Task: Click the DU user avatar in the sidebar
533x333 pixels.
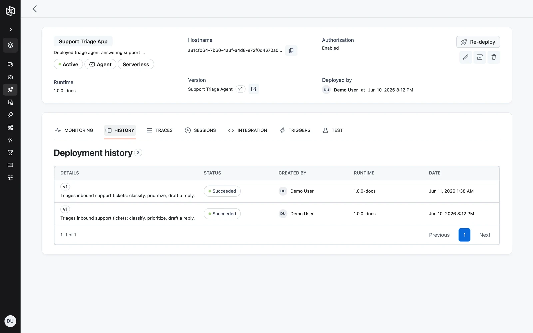Action: pyautogui.click(x=10, y=321)
